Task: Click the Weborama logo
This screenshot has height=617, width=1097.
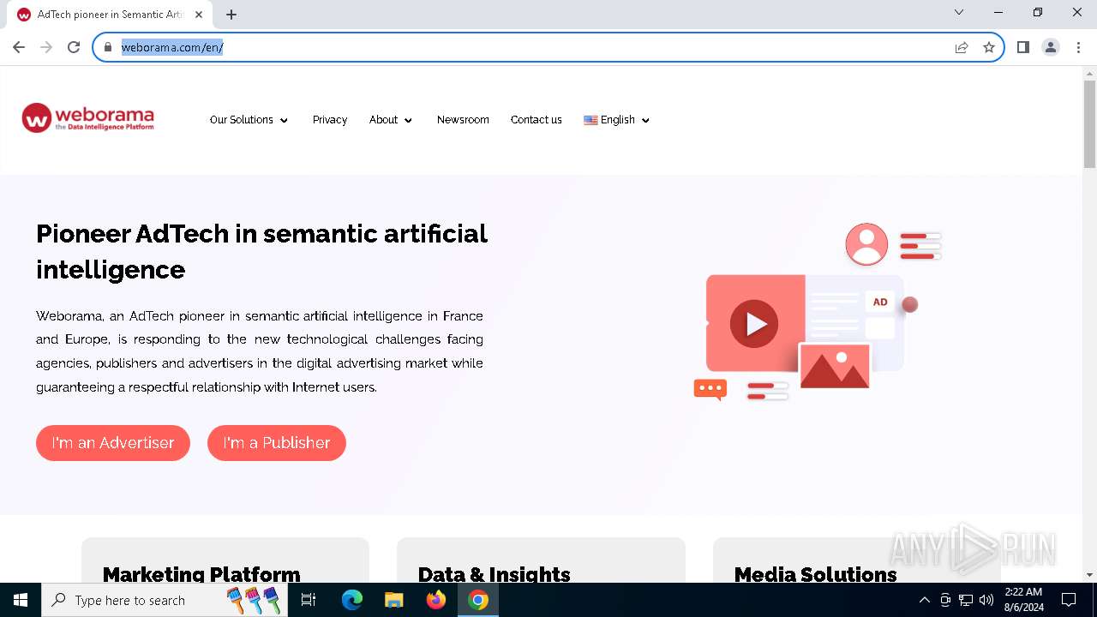Action: click(87, 118)
